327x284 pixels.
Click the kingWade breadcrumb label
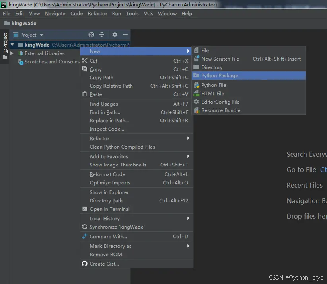tap(24, 23)
